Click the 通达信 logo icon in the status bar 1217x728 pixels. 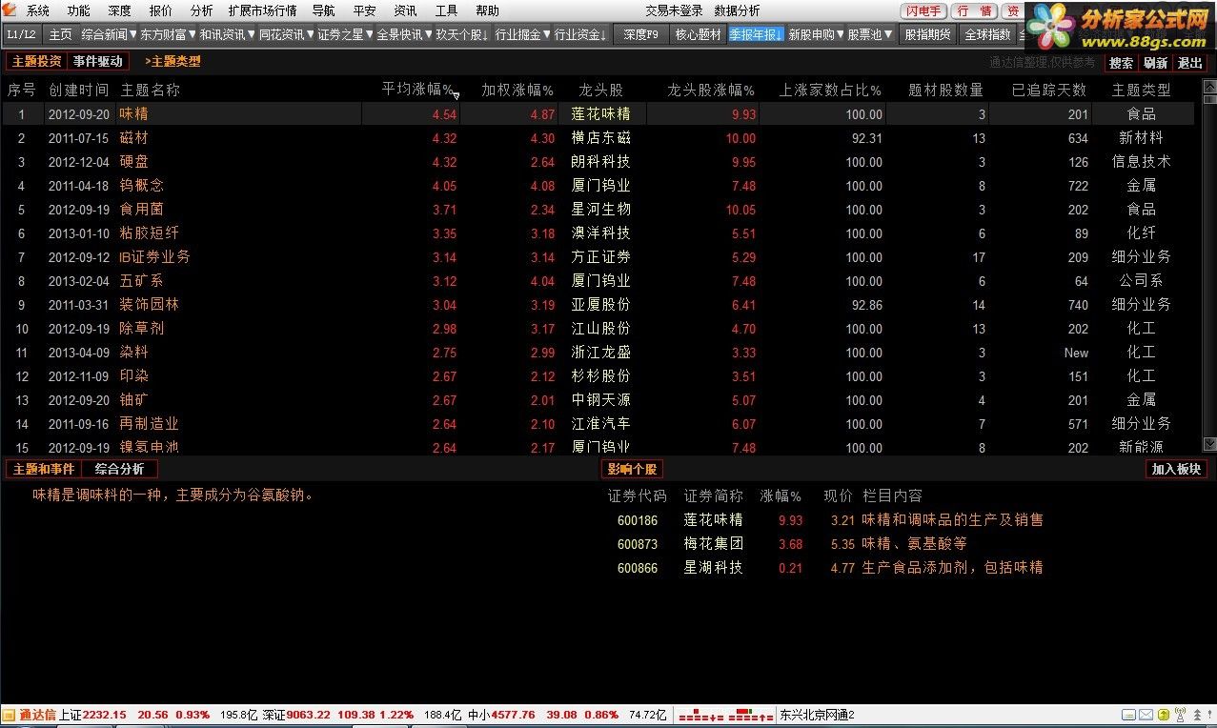coord(9,716)
